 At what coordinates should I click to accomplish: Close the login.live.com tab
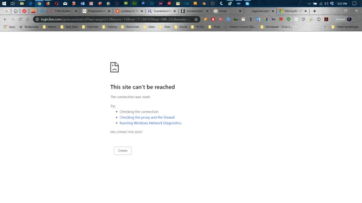click(273, 11)
